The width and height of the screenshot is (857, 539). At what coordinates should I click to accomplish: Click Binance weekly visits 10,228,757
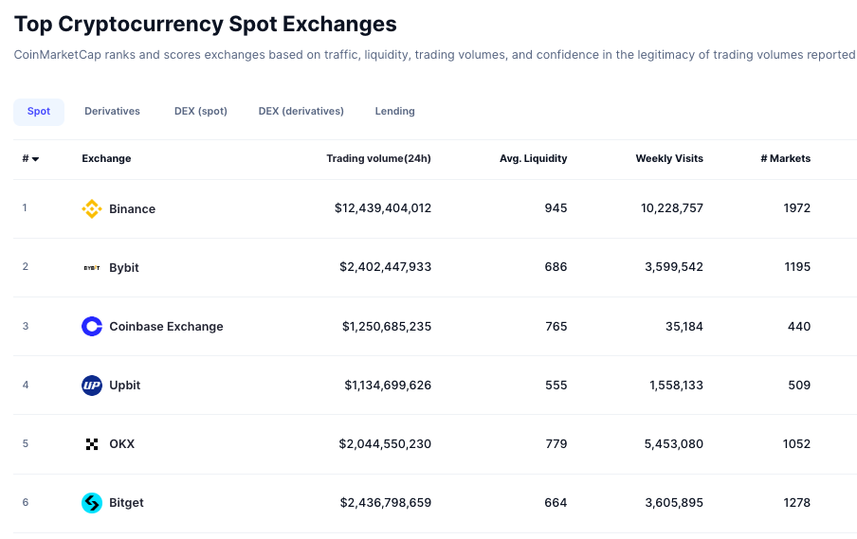[x=672, y=208]
